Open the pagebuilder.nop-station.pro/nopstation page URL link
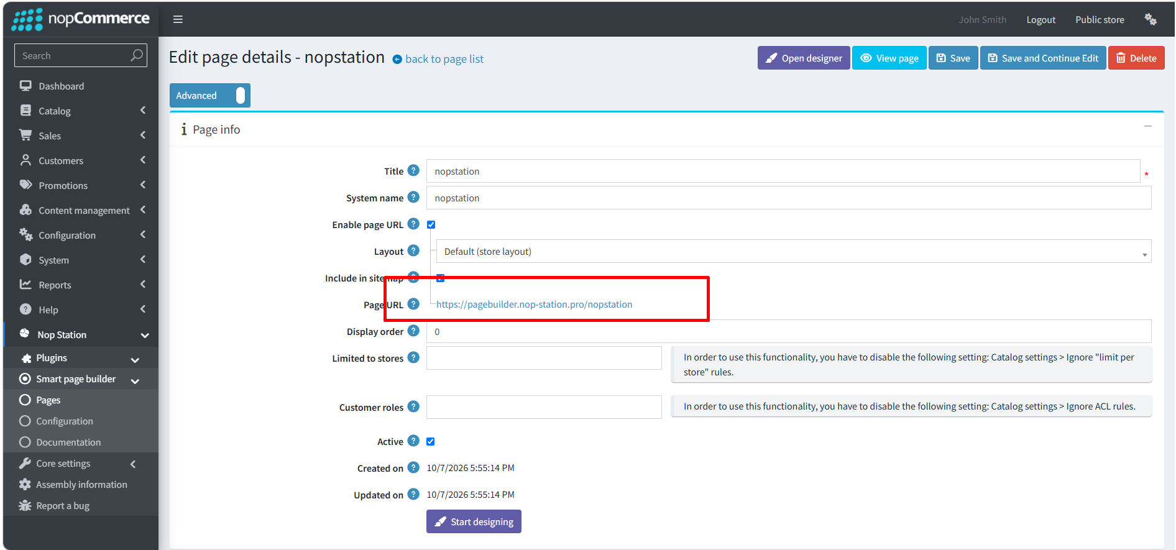This screenshot has height=550, width=1176. pos(535,304)
